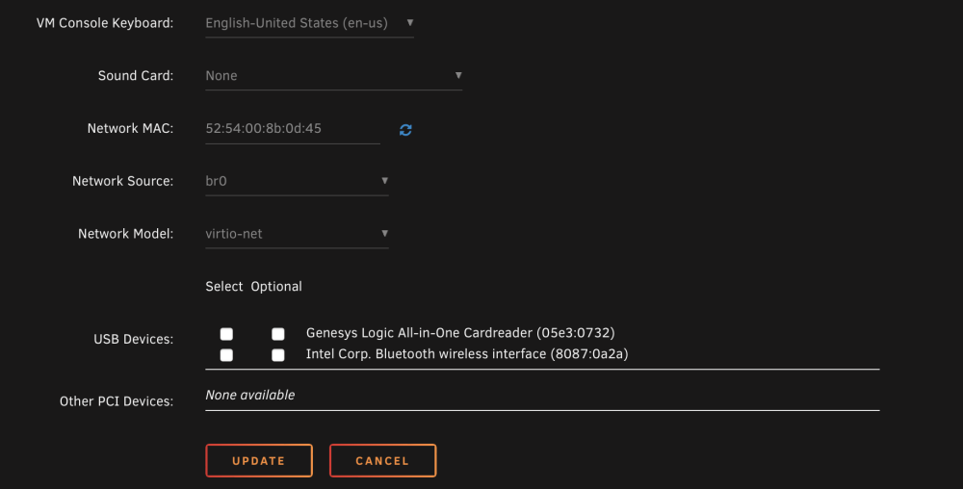Check Select box for Genesys Logic Cardreader

click(x=226, y=334)
